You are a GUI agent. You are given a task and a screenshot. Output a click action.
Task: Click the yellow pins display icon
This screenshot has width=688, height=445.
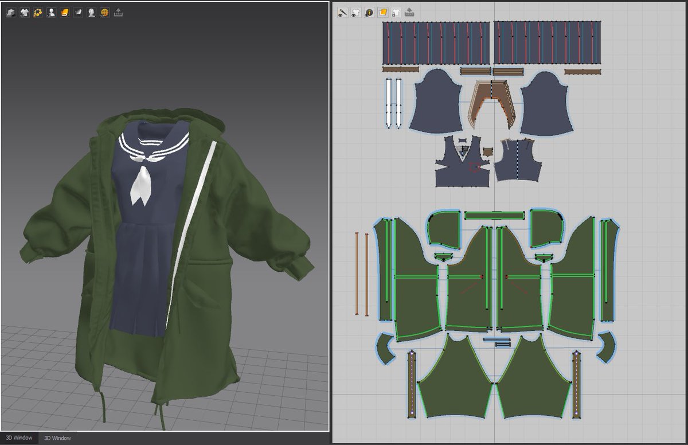pos(37,12)
